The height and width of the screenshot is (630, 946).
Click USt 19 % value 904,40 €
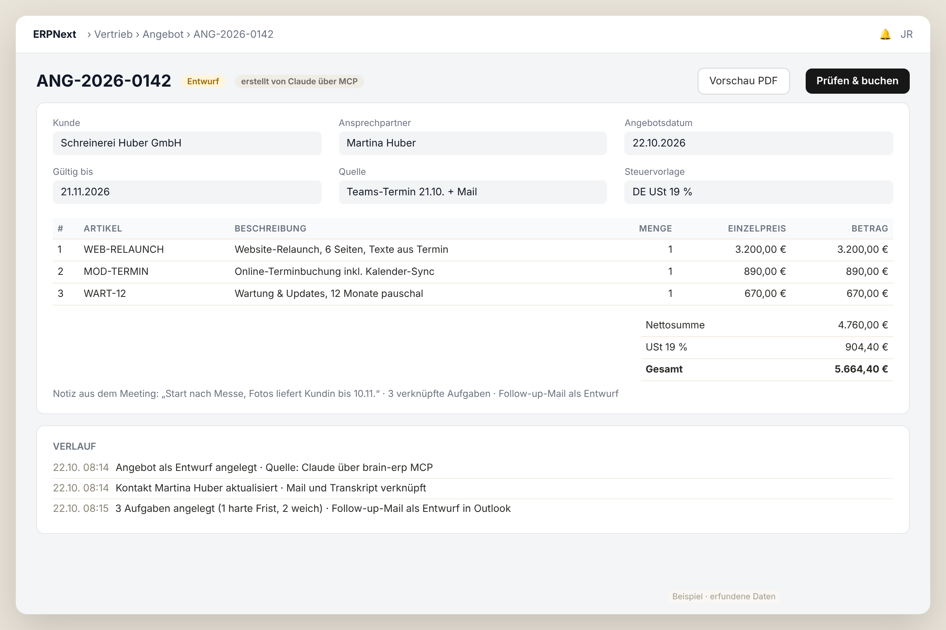pos(866,347)
